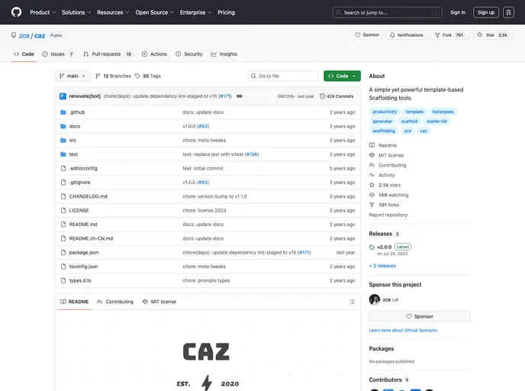The image size is (525, 391).
Task: Click the fork icon beside 791 forks
Action: coord(372,205)
